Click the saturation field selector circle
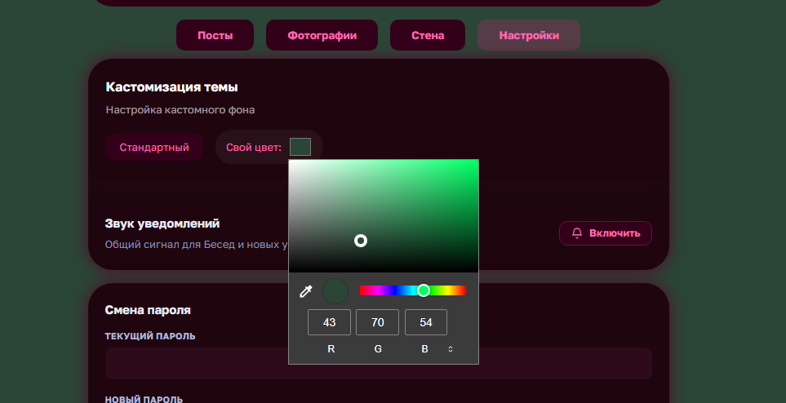 pyautogui.click(x=361, y=241)
